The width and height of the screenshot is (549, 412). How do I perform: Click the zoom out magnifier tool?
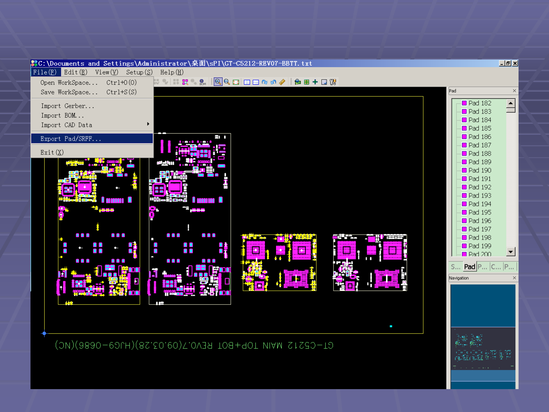tap(227, 82)
